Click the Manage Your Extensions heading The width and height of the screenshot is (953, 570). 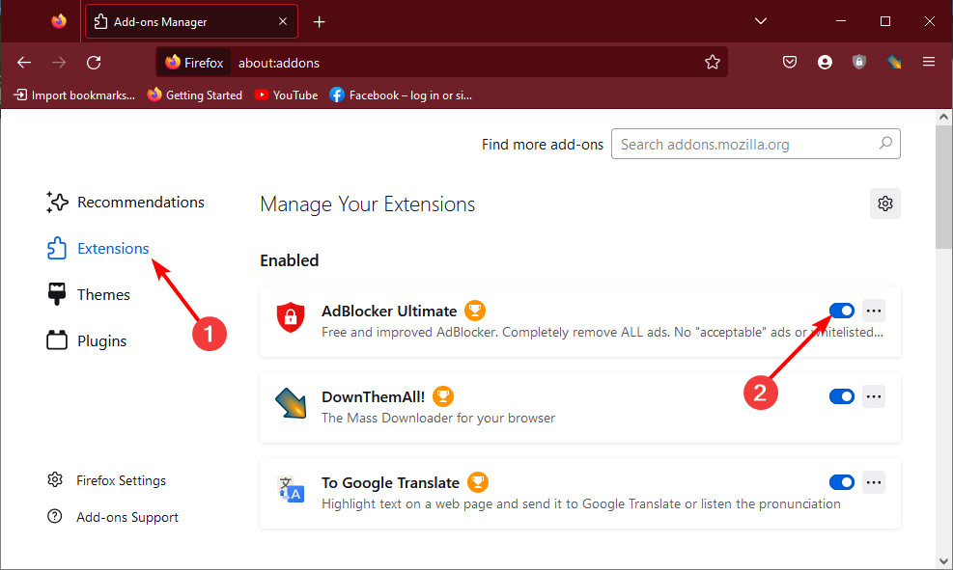367,204
